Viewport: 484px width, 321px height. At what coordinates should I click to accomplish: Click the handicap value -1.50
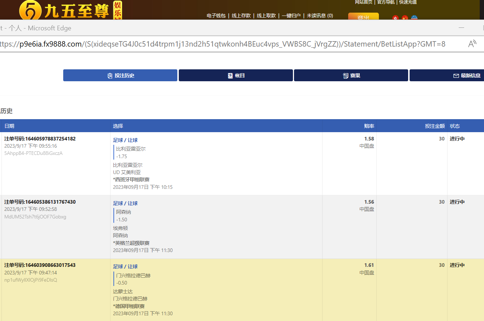[122, 220]
